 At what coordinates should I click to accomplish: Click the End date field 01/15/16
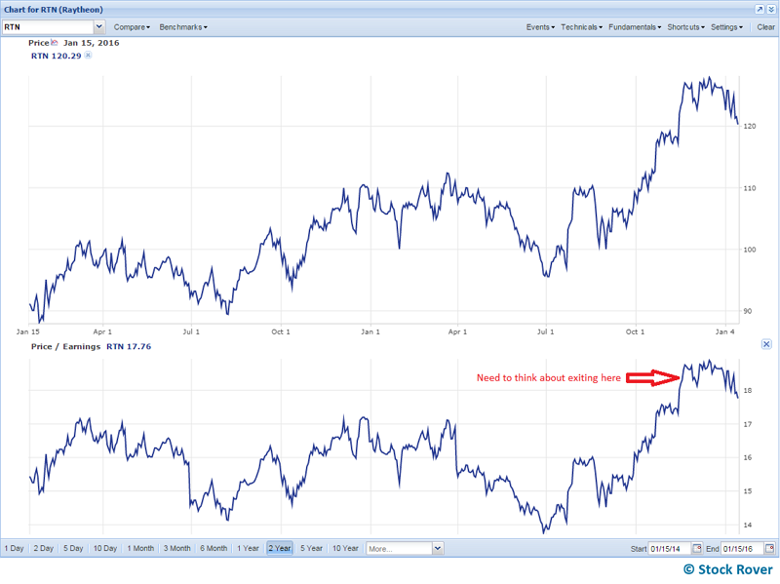[742, 548]
